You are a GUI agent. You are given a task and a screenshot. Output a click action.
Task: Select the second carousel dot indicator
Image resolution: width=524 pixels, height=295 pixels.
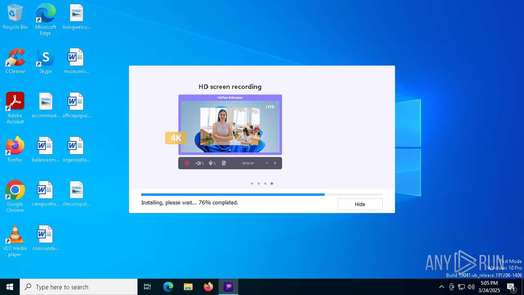[259, 184]
